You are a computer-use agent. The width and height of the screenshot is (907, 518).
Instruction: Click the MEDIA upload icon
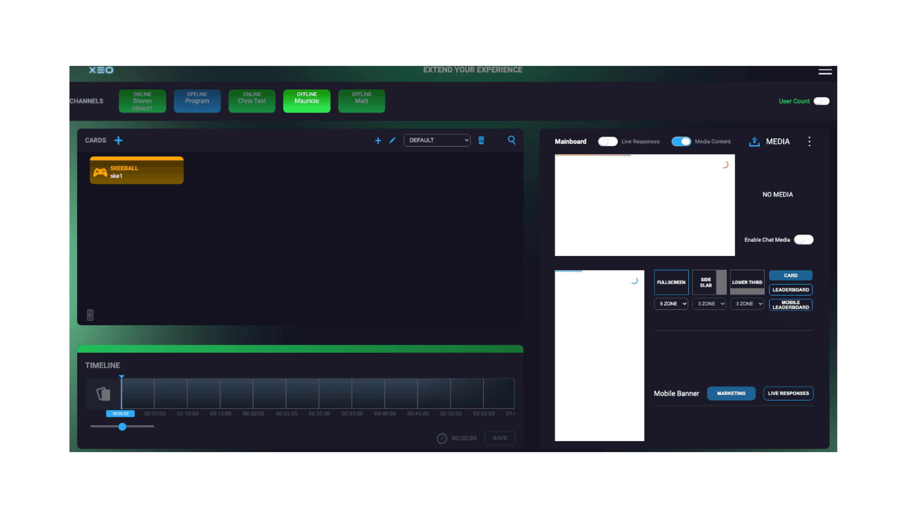coord(754,141)
